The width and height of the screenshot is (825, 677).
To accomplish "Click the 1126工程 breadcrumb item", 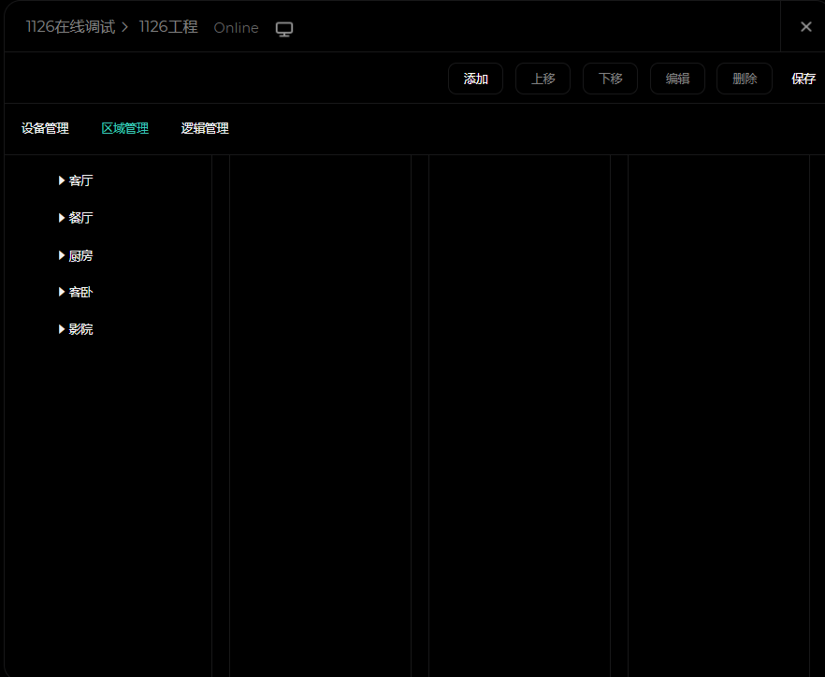I will click(168, 27).
